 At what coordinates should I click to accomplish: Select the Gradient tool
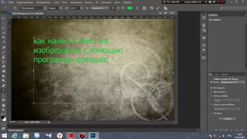point(3,71)
